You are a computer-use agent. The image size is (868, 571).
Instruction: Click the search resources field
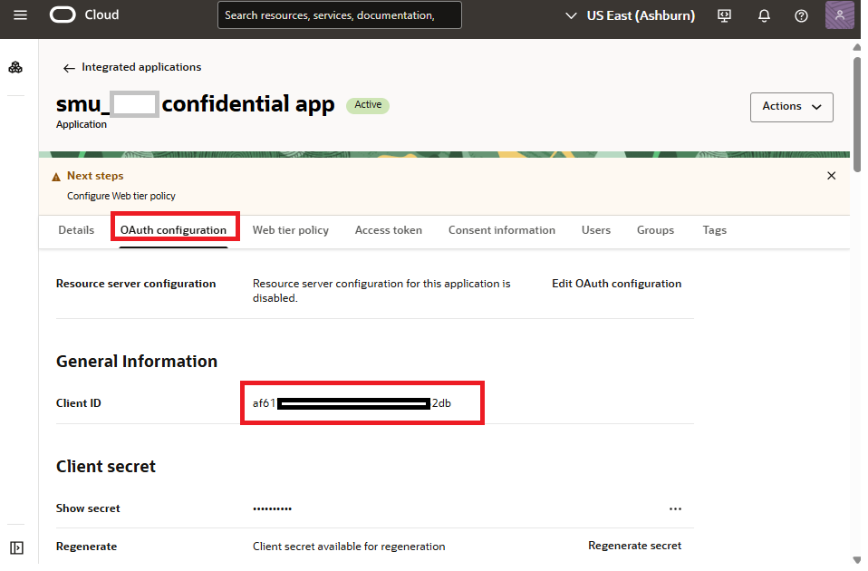click(339, 15)
